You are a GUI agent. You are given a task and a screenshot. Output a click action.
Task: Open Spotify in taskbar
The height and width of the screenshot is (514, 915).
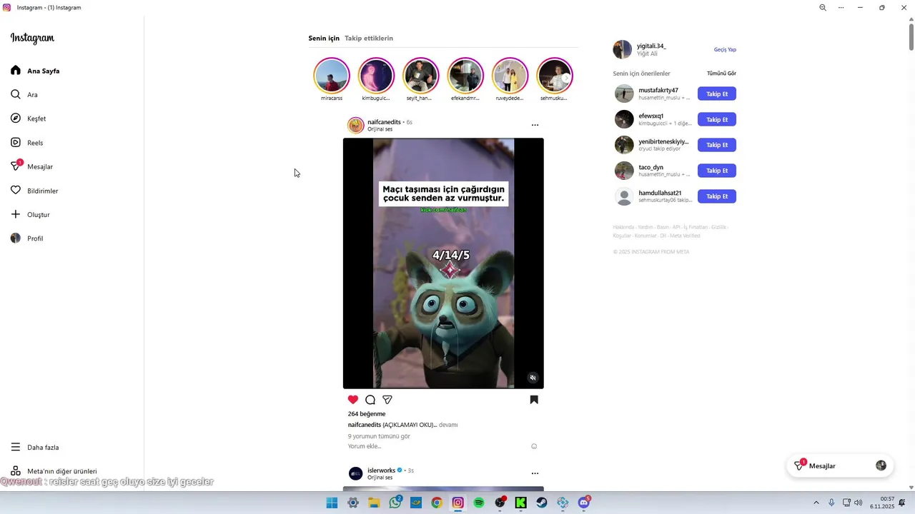point(479,503)
